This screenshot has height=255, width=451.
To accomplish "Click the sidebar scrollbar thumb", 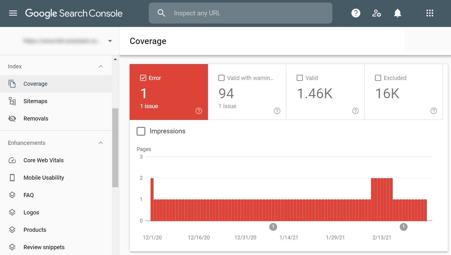I will (115, 148).
